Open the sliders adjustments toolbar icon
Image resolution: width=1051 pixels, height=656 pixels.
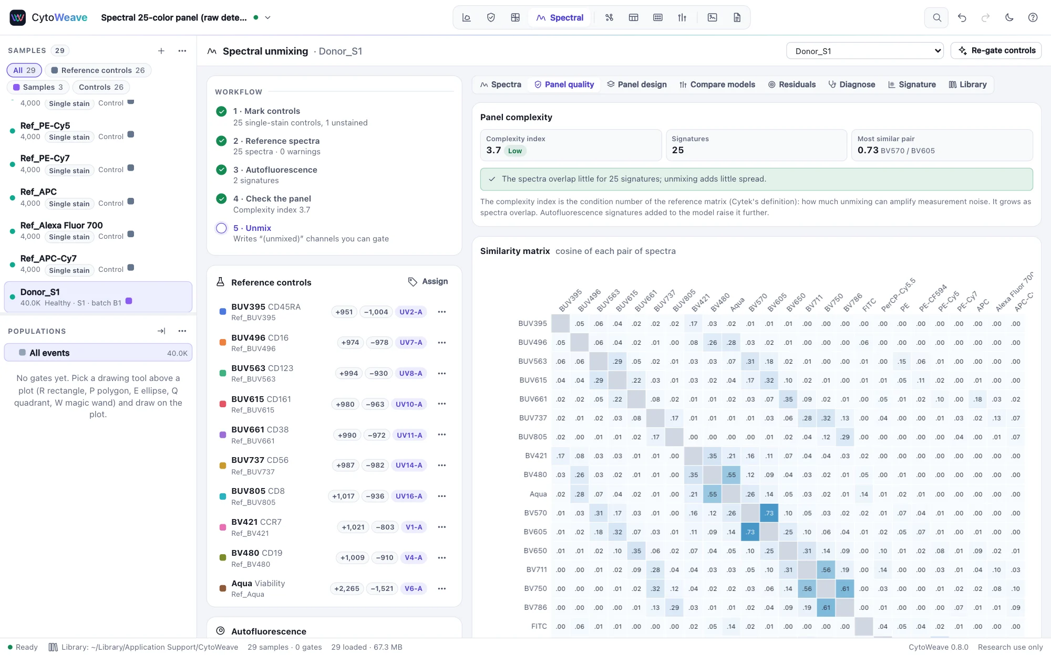682,17
